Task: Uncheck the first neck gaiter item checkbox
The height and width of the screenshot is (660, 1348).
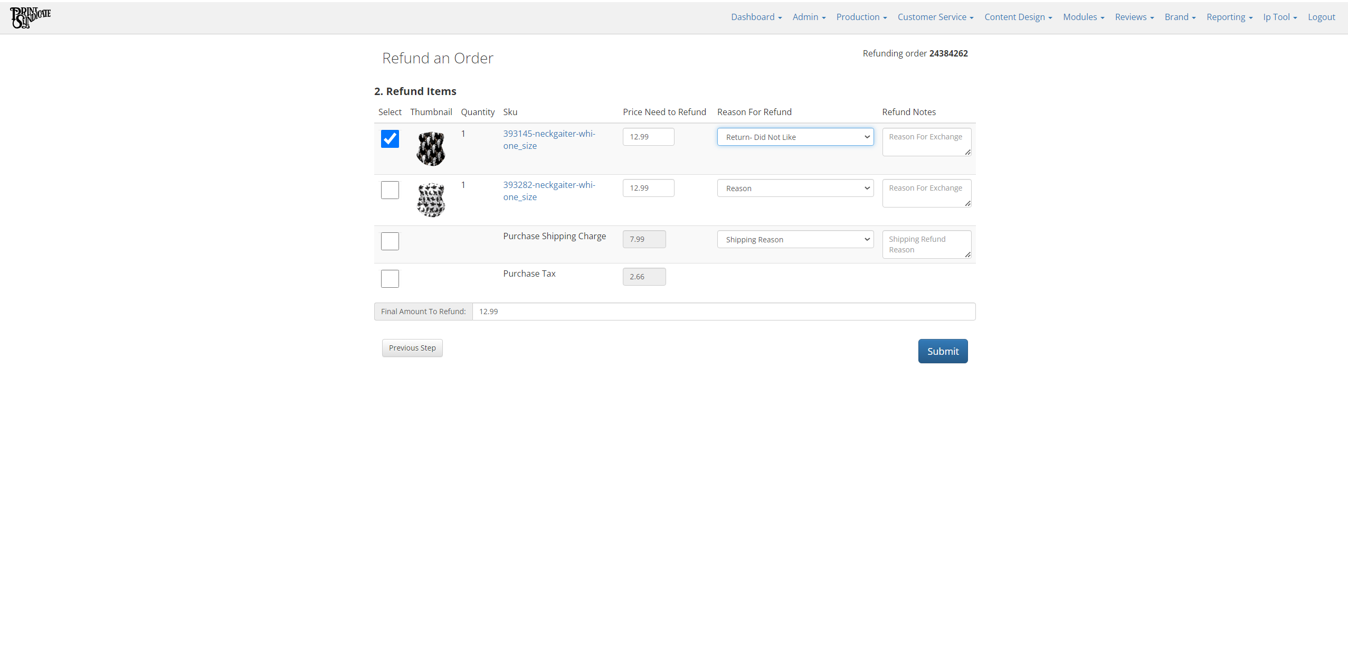Action: (390, 139)
